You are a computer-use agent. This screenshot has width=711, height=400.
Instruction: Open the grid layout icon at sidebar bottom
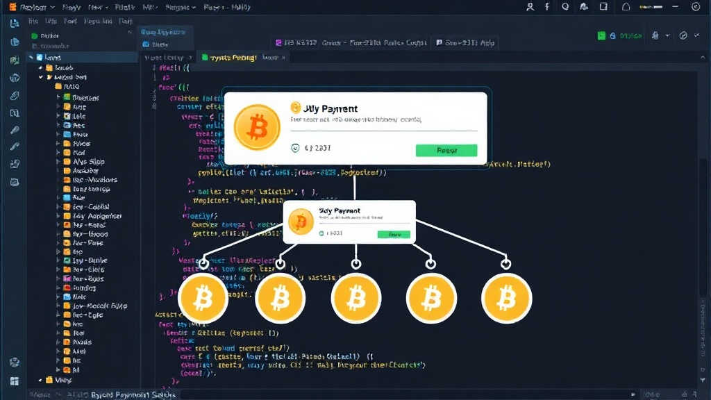15,381
